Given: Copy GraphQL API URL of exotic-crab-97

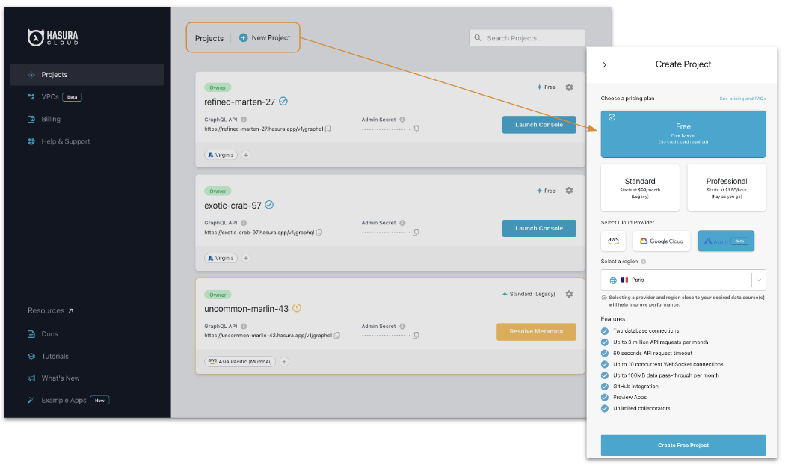Looking at the screenshot, I should coord(319,233).
